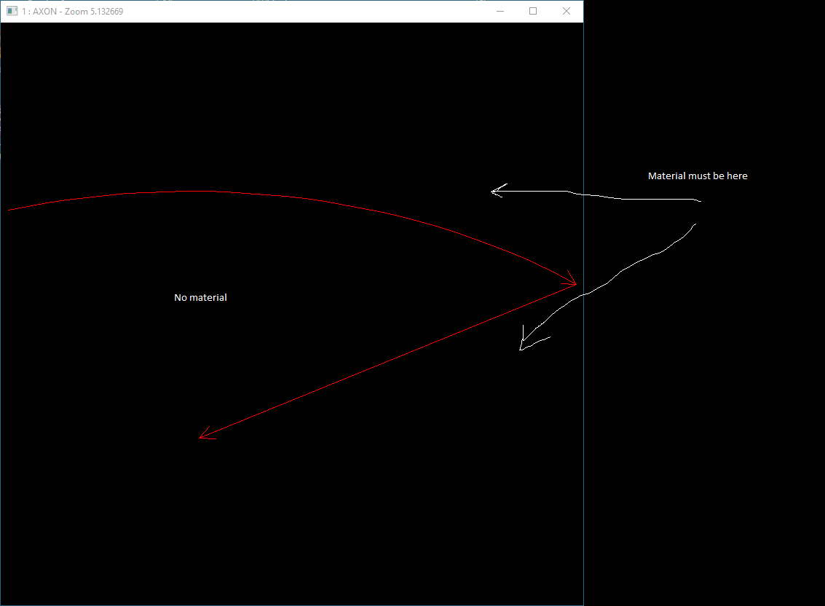Click the white horizontal arrow's head
Screen dimensions: 825x606
point(497,192)
